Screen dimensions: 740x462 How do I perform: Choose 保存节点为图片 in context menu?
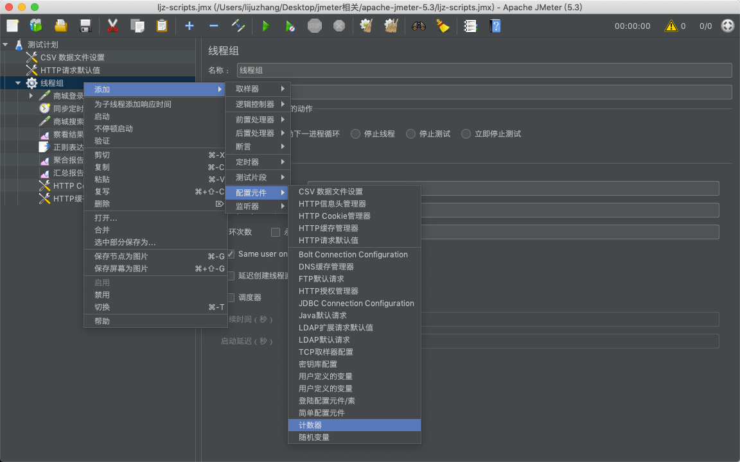pyautogui.click(x=155, y=257)
